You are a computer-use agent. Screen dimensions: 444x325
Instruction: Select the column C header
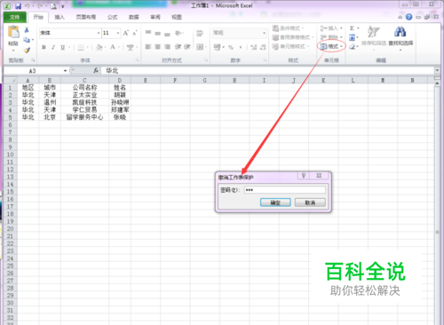pyautogui.click(x=84, y=80)
